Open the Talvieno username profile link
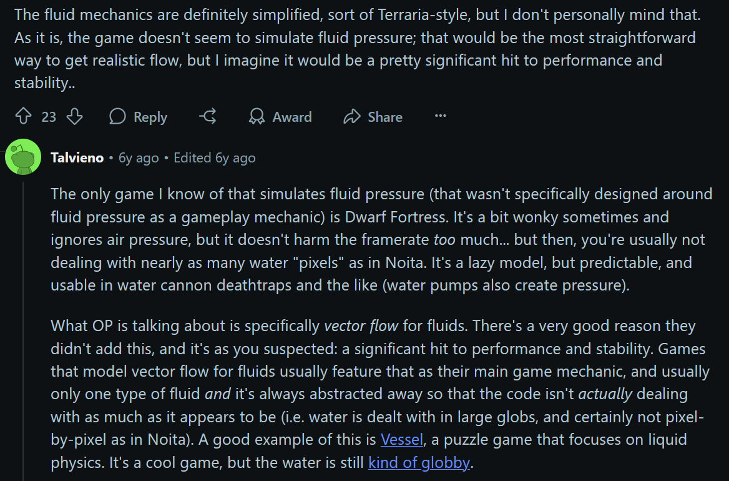This screenshot has height=481, width=729. (x=77, y=158)
